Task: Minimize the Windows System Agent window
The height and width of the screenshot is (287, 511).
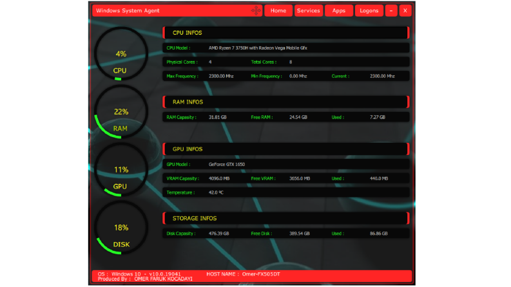Action: click(391, 10)
